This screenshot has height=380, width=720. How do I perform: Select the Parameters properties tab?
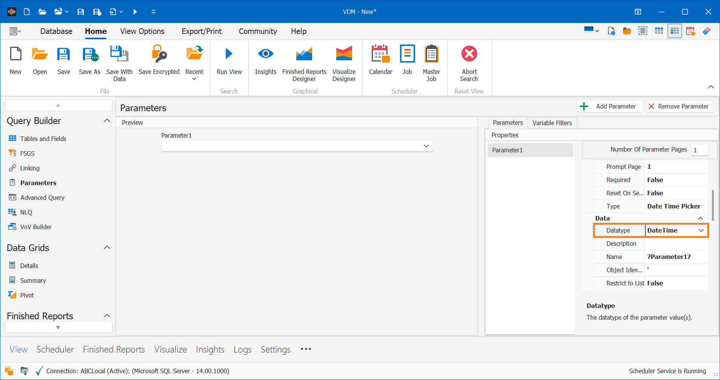coord(507,123)
